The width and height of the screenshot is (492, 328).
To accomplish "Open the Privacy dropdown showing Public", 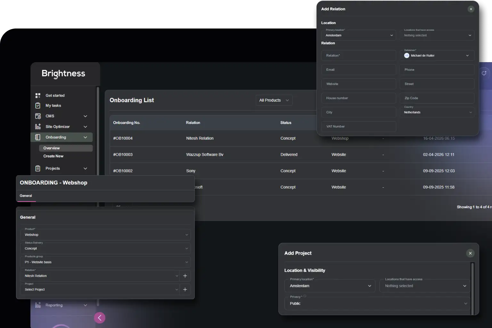I will (x=377, y=303).
